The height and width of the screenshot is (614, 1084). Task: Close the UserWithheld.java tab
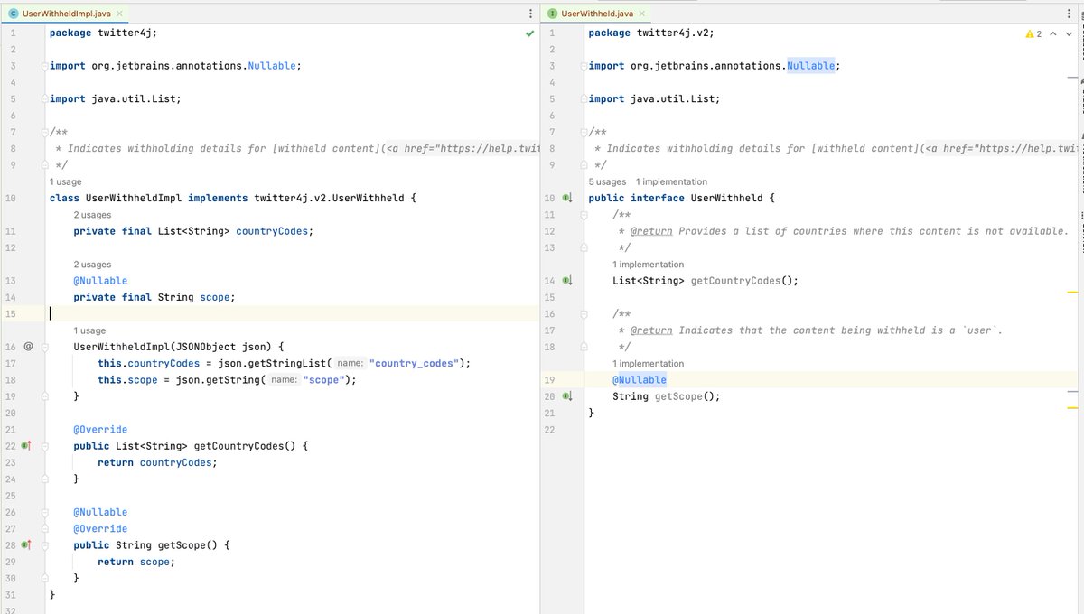pos(642,14)
